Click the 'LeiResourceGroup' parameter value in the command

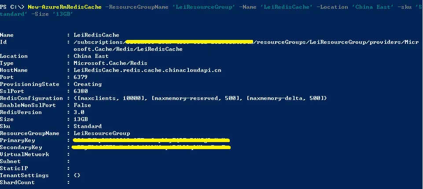point(204,7)
